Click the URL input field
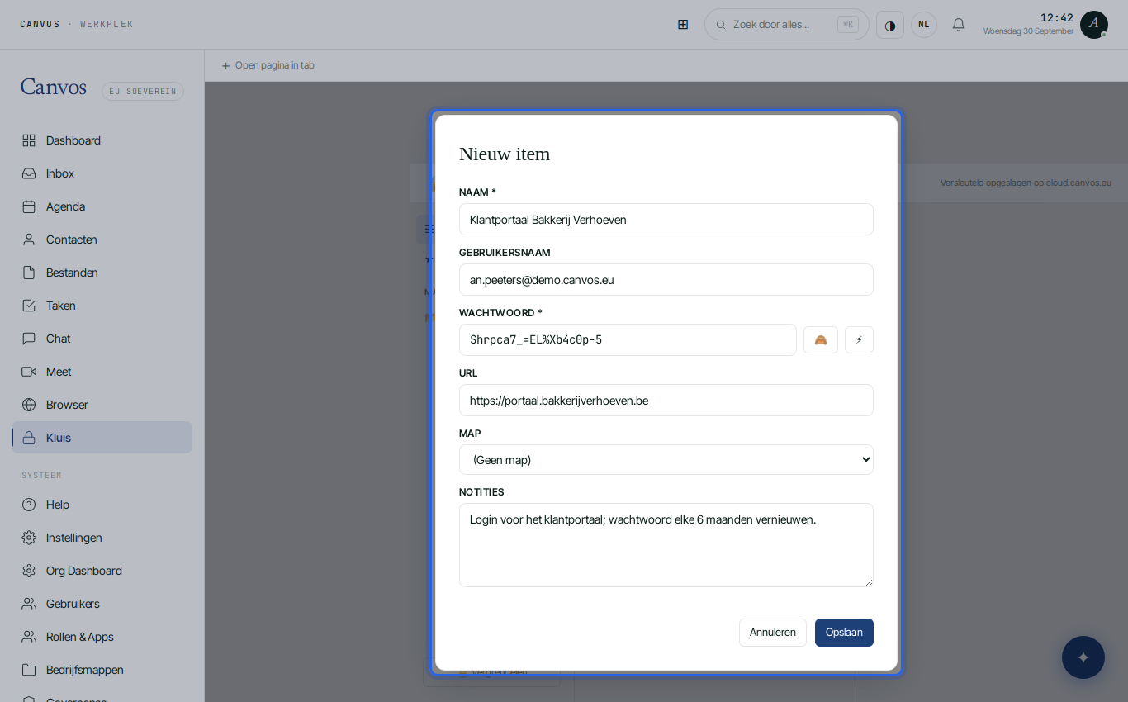Viewport: 1128px width, 702px height. point(666,401)
